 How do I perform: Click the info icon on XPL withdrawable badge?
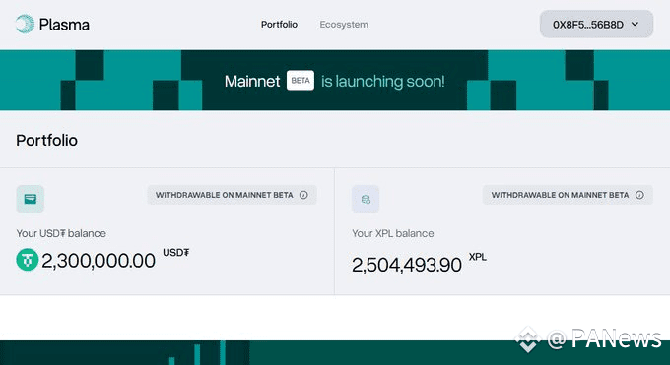coord(639,195)
